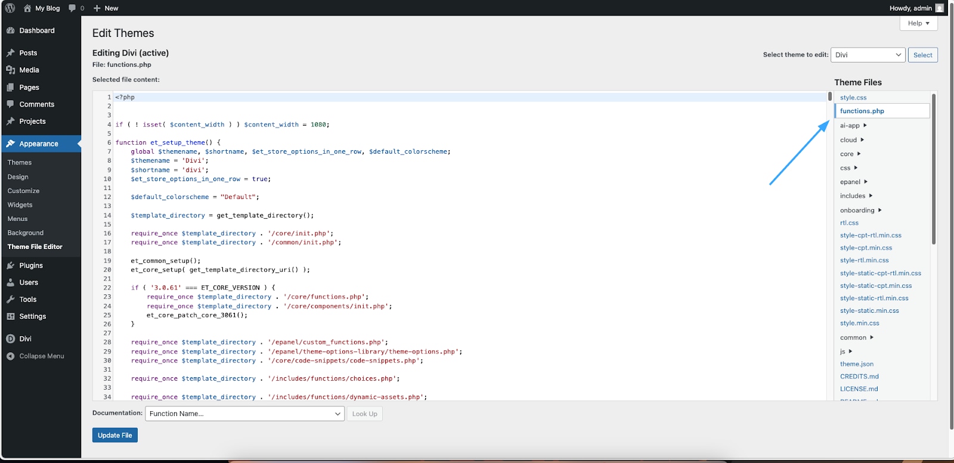The width and height of the screenshot is (954, 463).
Task: Open style-static.min.css file
Action: click(x=869, y=311)
